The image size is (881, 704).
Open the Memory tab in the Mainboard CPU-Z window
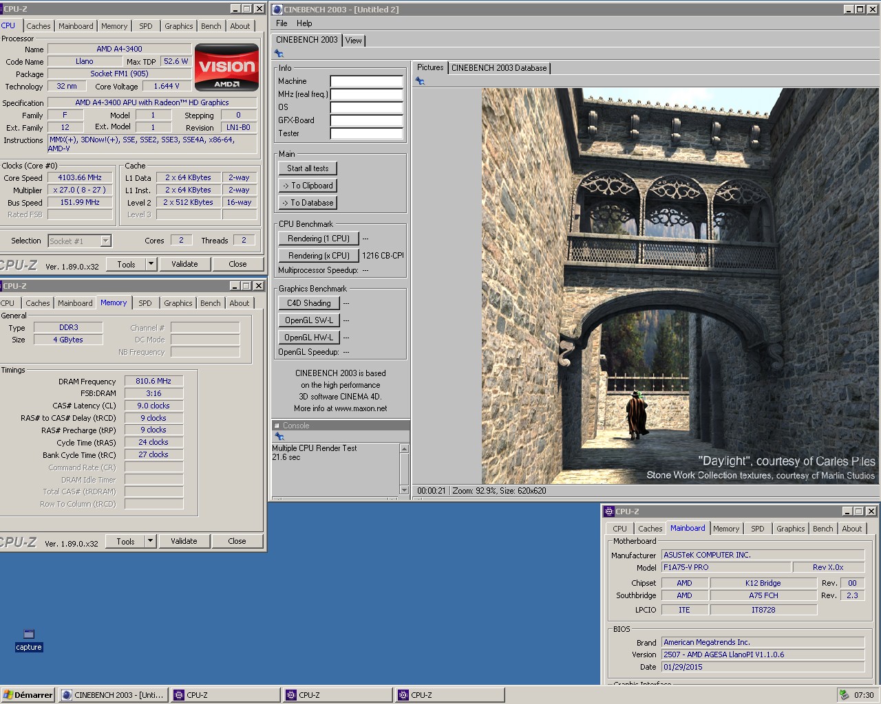pos(726,529)
